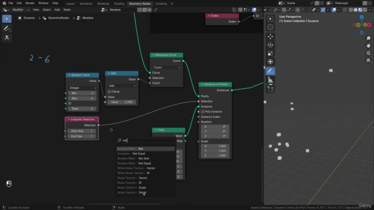
Task: Collapse the Random Value node
Action: (x=69, y=75)
